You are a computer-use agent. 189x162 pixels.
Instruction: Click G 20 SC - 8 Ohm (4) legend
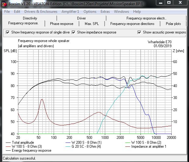tap(83, 146)
